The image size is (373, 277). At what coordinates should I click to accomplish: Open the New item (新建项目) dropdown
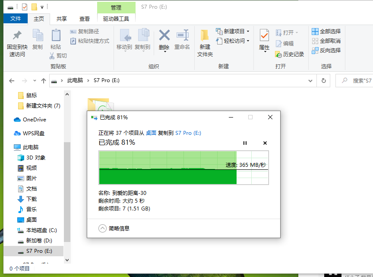(x=233, y=32)
